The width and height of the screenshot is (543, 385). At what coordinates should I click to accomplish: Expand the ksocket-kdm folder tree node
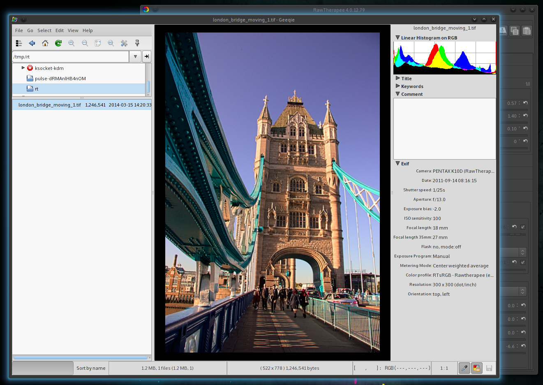(23, 68)
